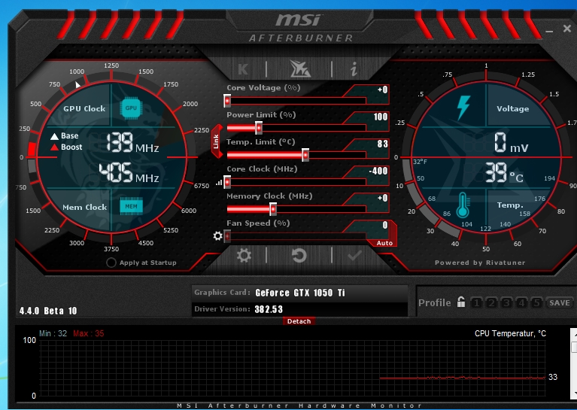577x410 pixels.
Task: Click the MEM chip icon
Action: coord(131,206)
